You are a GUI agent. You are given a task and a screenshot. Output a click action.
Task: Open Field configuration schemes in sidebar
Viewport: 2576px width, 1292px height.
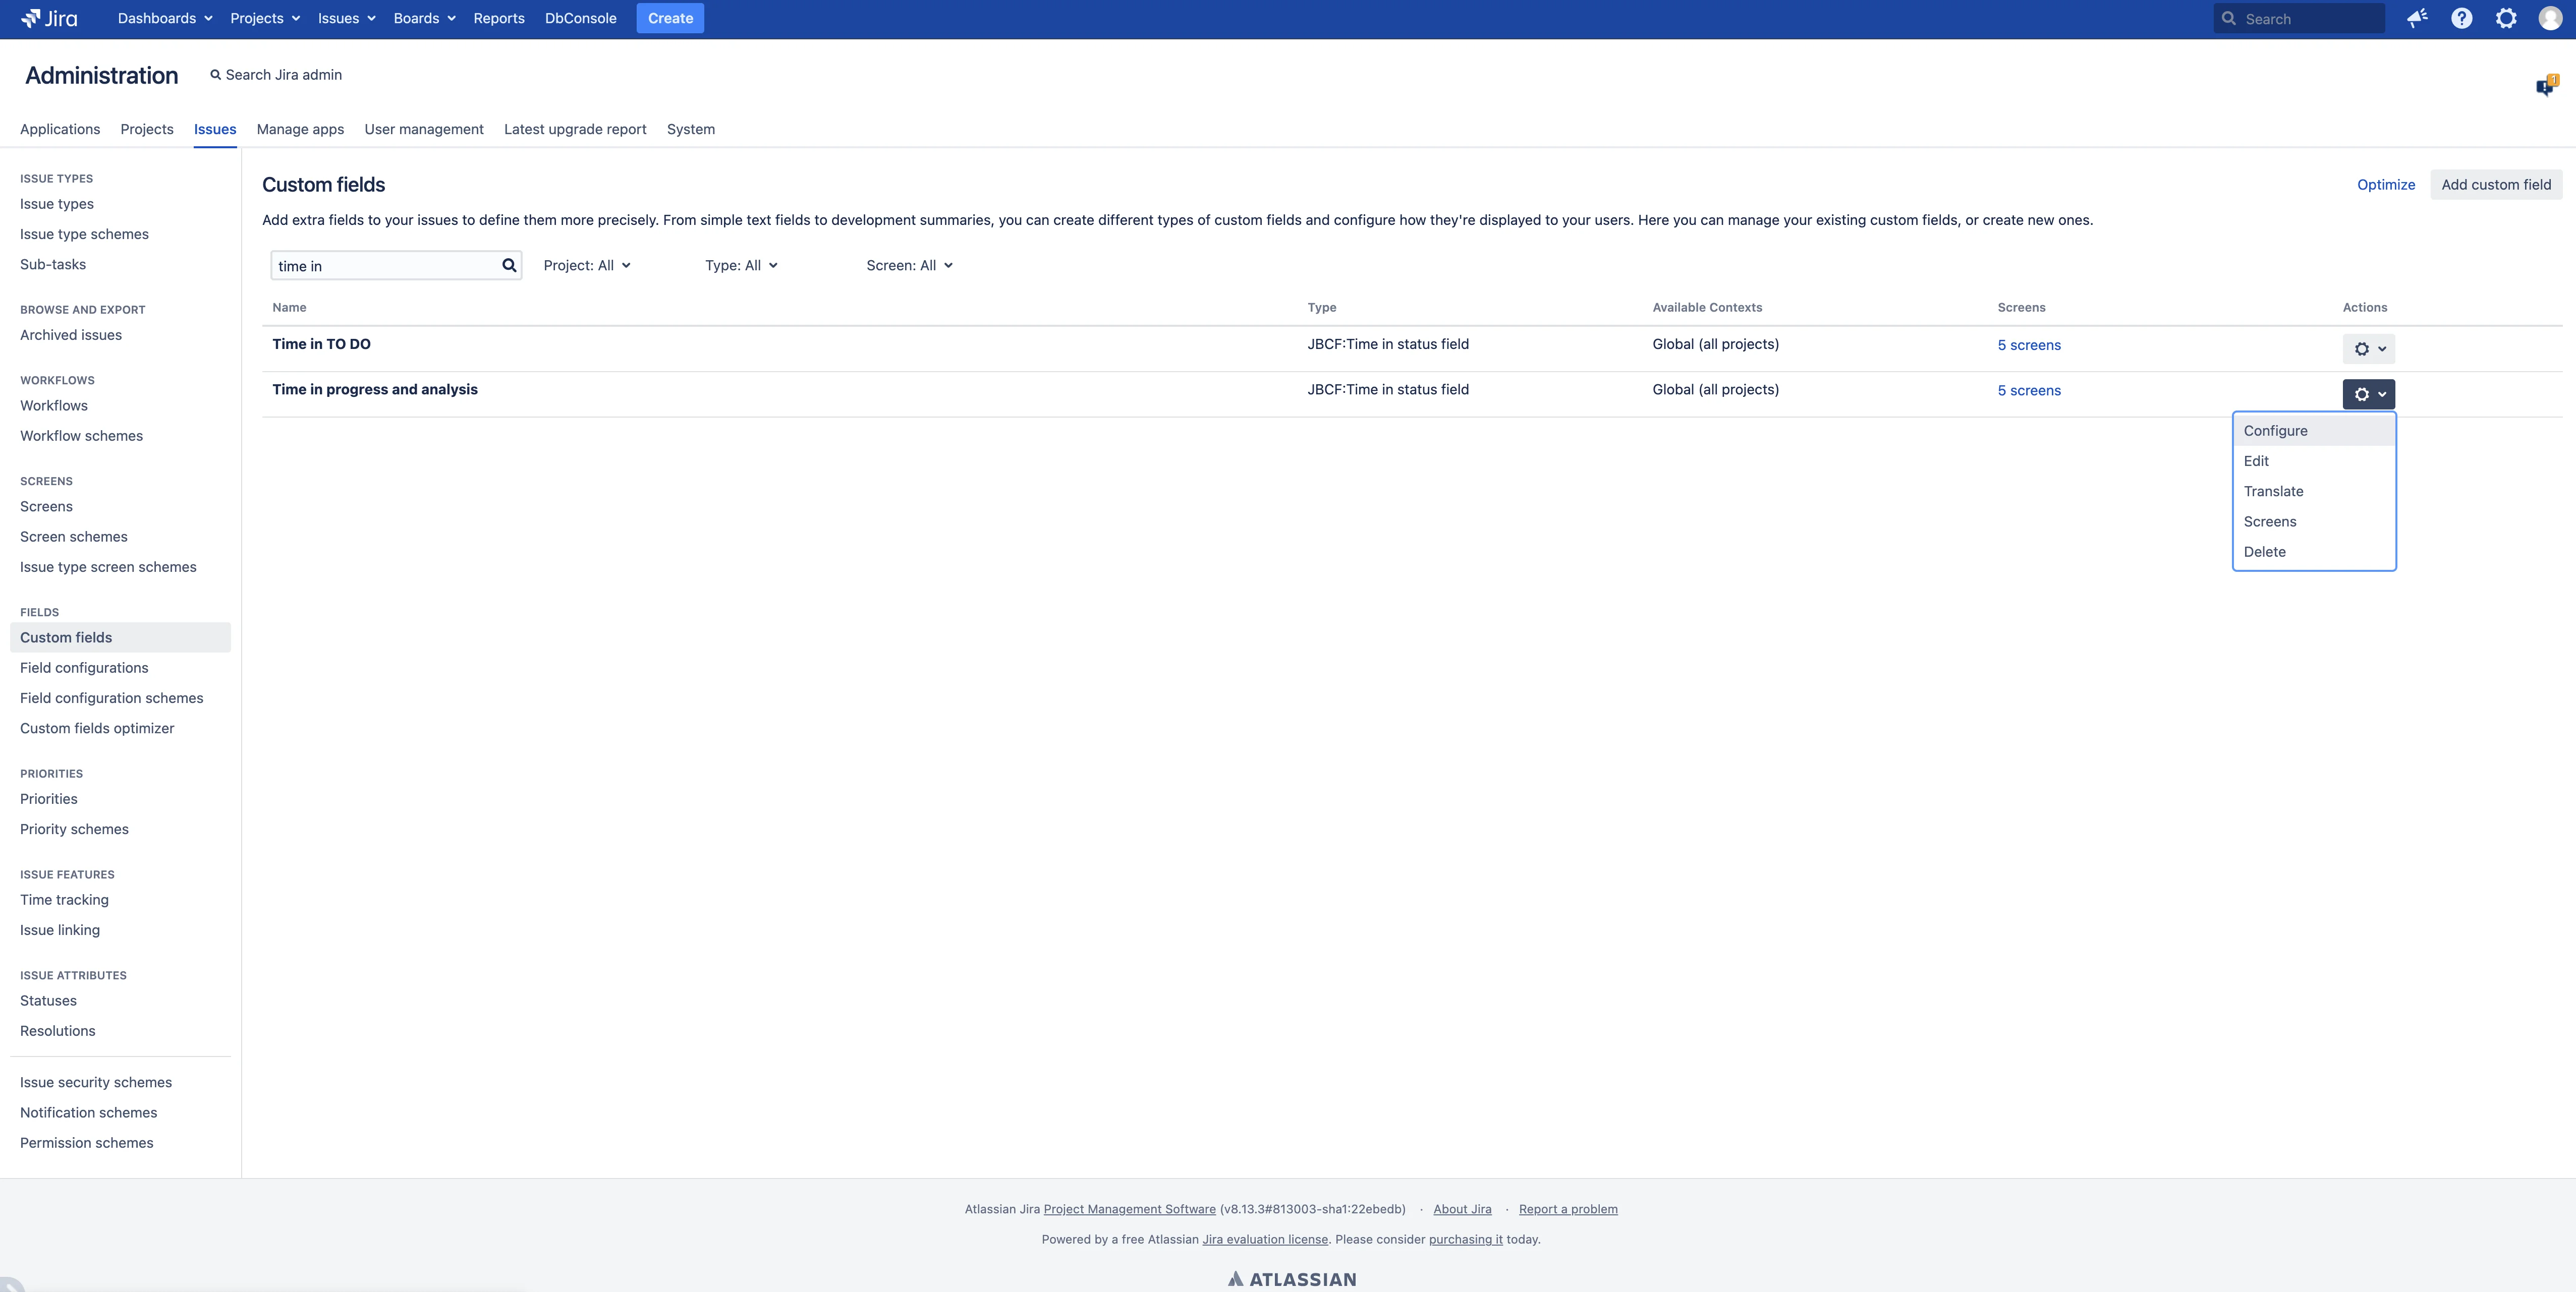(x=112, y=698)
